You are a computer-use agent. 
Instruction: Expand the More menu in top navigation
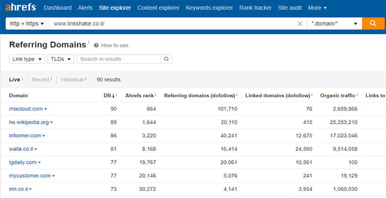coord(317,8)
